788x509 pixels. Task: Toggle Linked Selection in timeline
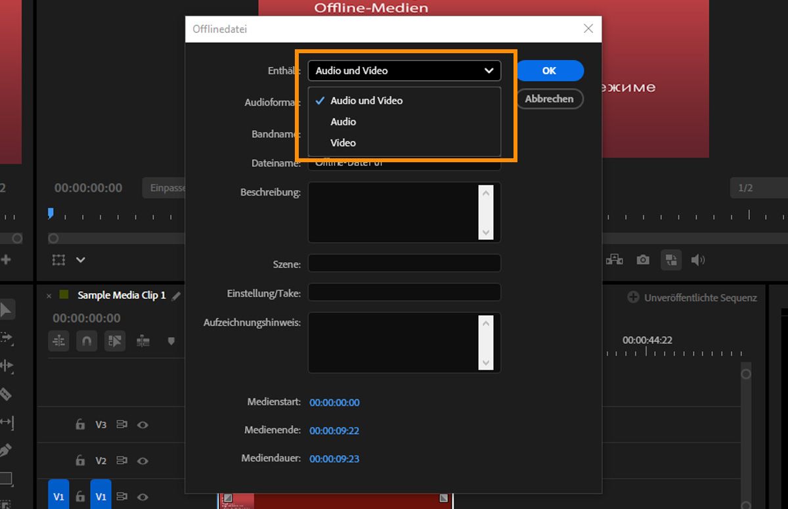point(115,341)
